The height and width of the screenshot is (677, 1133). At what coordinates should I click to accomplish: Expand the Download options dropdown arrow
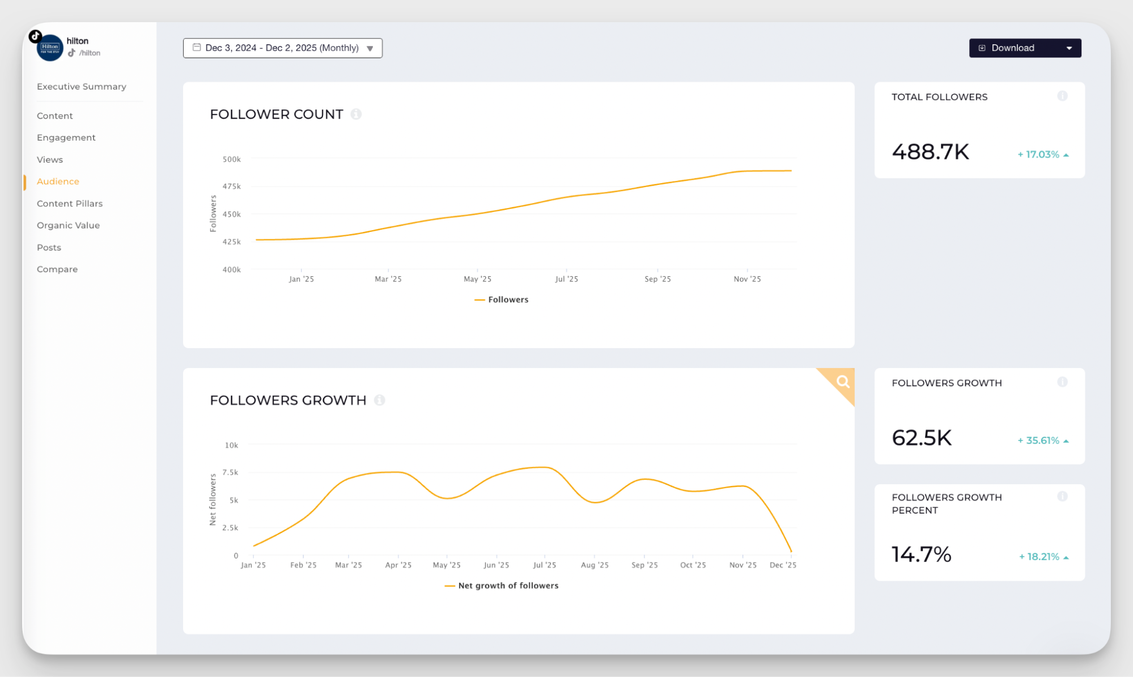point(1069,48)
